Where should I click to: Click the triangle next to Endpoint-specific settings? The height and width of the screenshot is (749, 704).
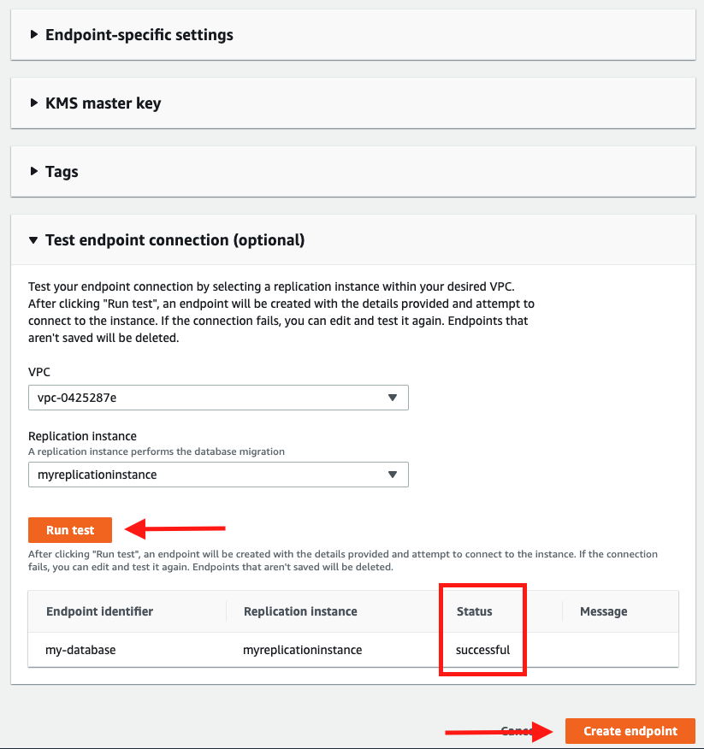[33, 35]
